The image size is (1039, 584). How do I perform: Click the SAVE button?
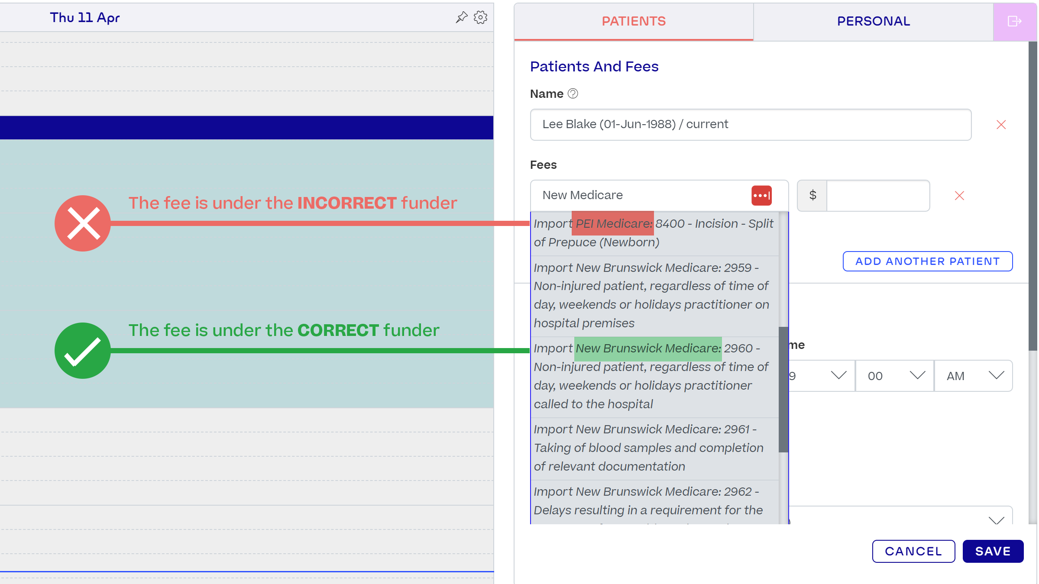click(x=993, y=551)
